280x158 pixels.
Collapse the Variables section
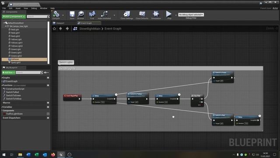coord(2,107)
